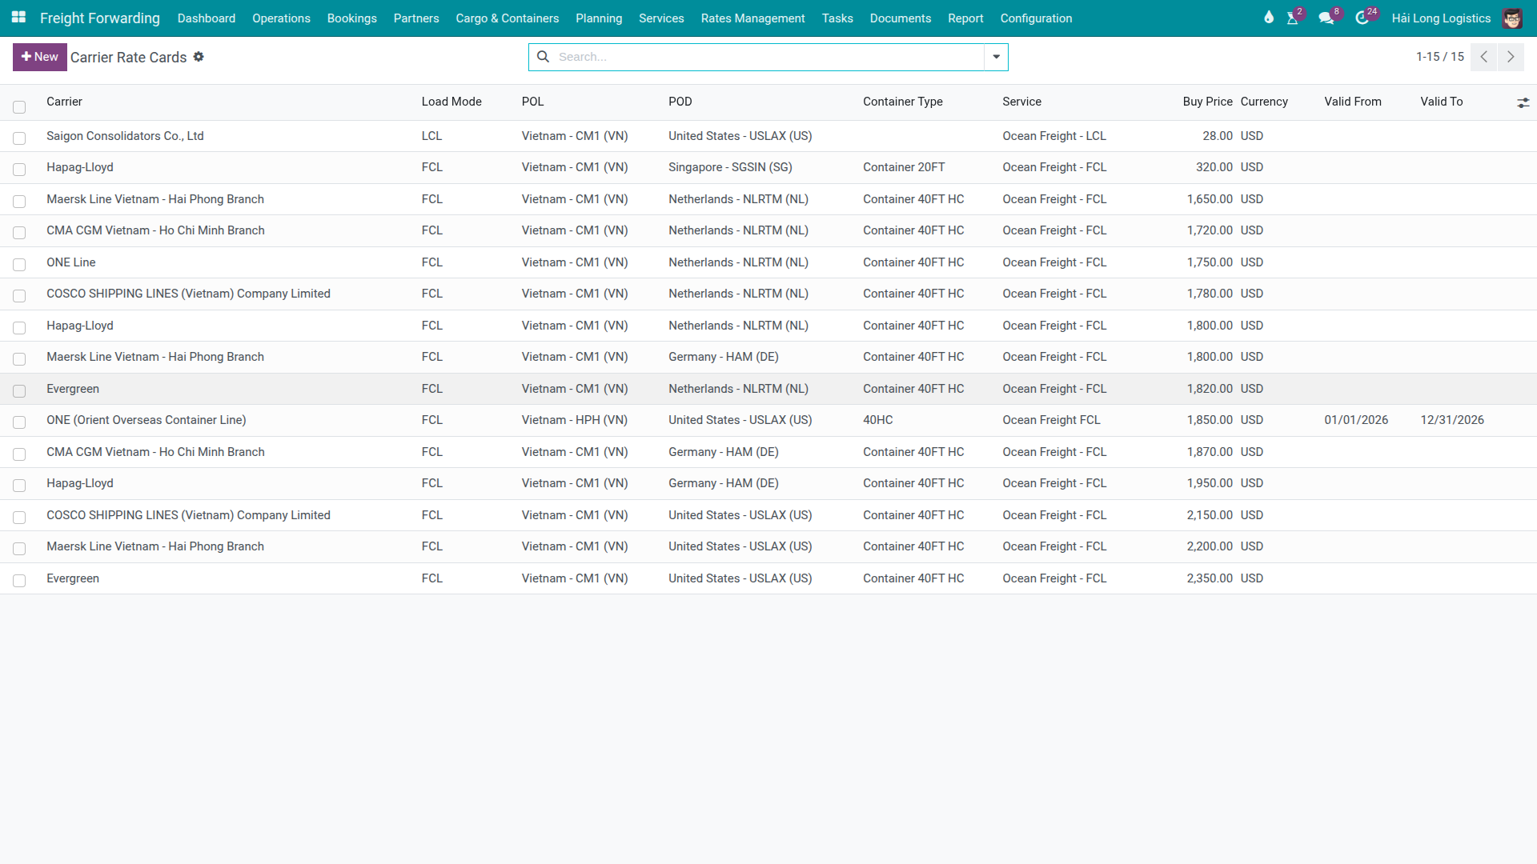Click the magnifier search icon
Screen dimensions: 1537x864
coord(543,57)
